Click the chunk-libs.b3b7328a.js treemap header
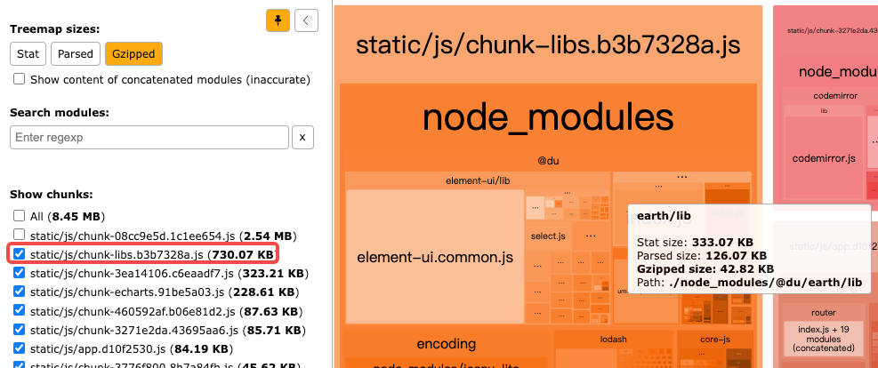The width and height of the screenshot is (878, 368). pos(548,44)
